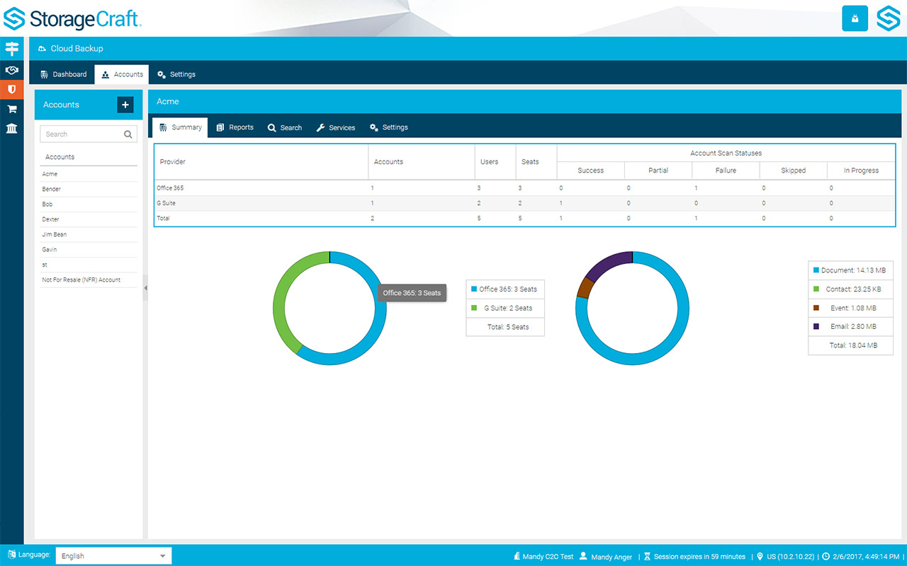Click the Success status column header

(591, 171)
